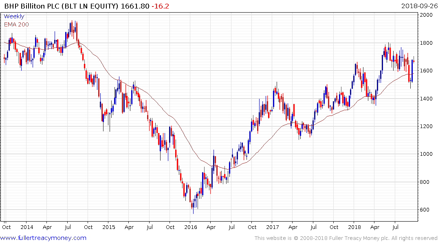Click the 2000 price axis label
438x244 pixels.
426,15
